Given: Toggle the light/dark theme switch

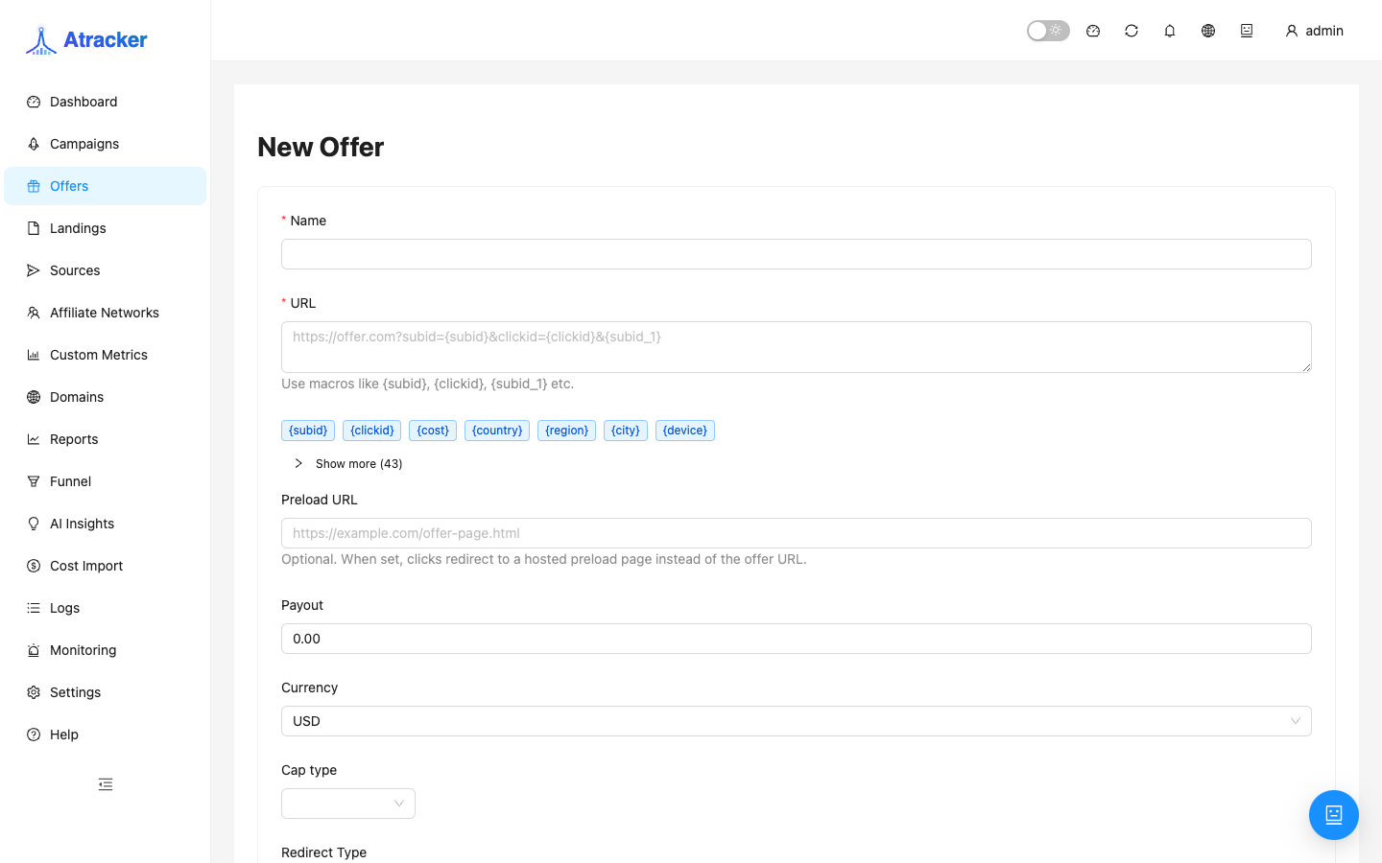Looking at the screenshot, I should [x=1048, y=31].
